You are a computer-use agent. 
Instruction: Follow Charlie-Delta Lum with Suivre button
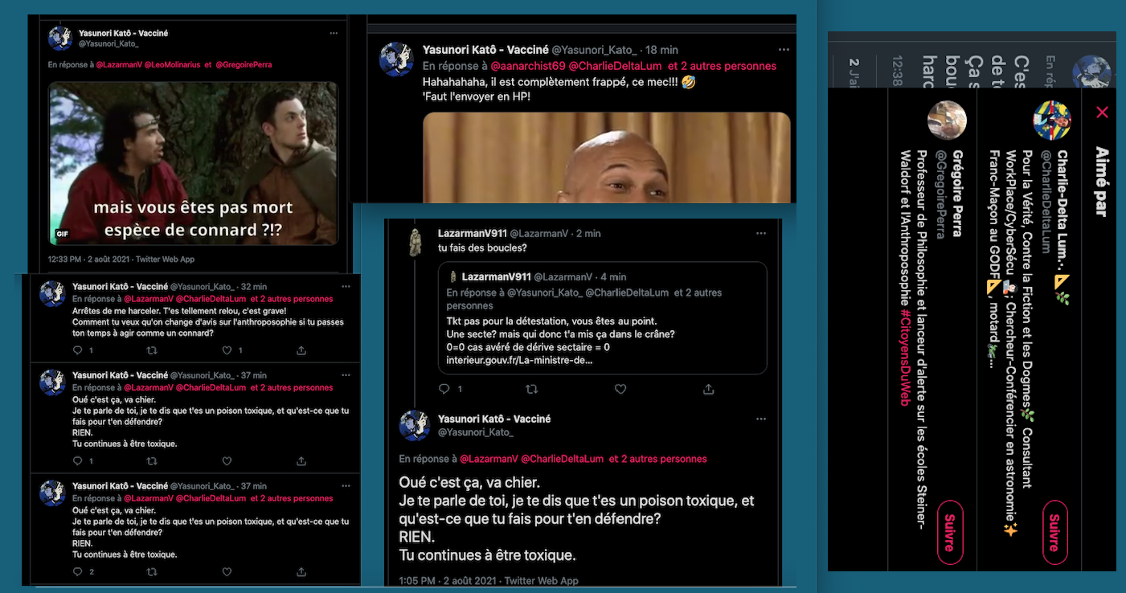pos(1054,532)
